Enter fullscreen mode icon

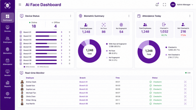(x=164, y=5)
